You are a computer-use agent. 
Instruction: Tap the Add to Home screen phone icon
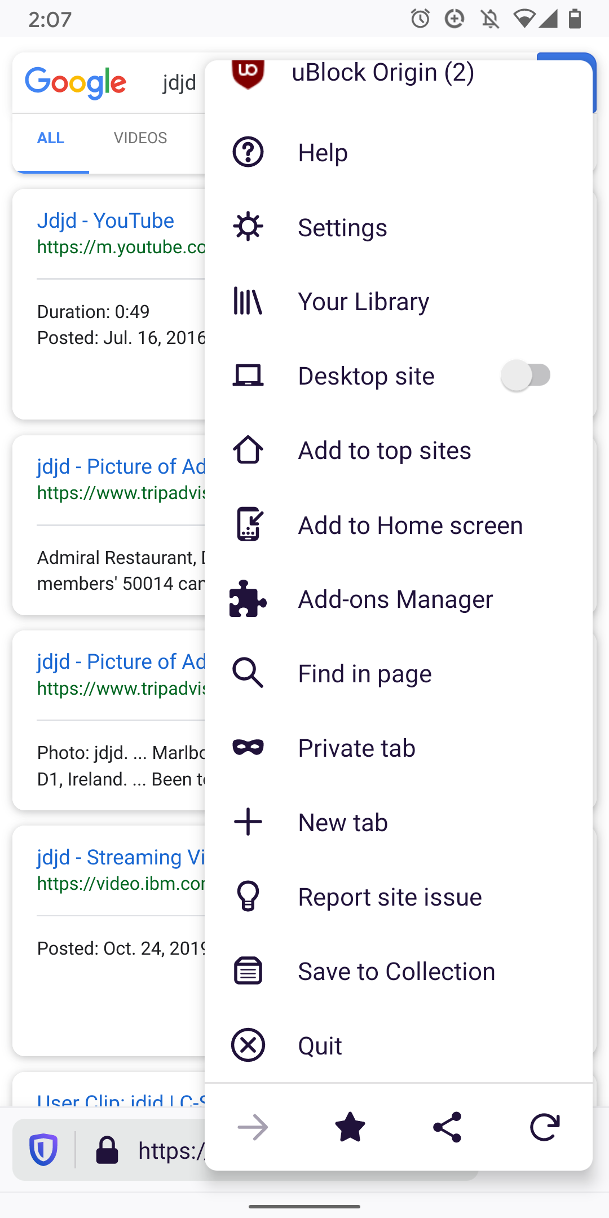249,524
